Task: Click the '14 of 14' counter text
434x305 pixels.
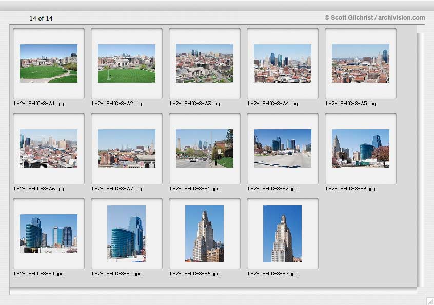Action: pos(41,18)
